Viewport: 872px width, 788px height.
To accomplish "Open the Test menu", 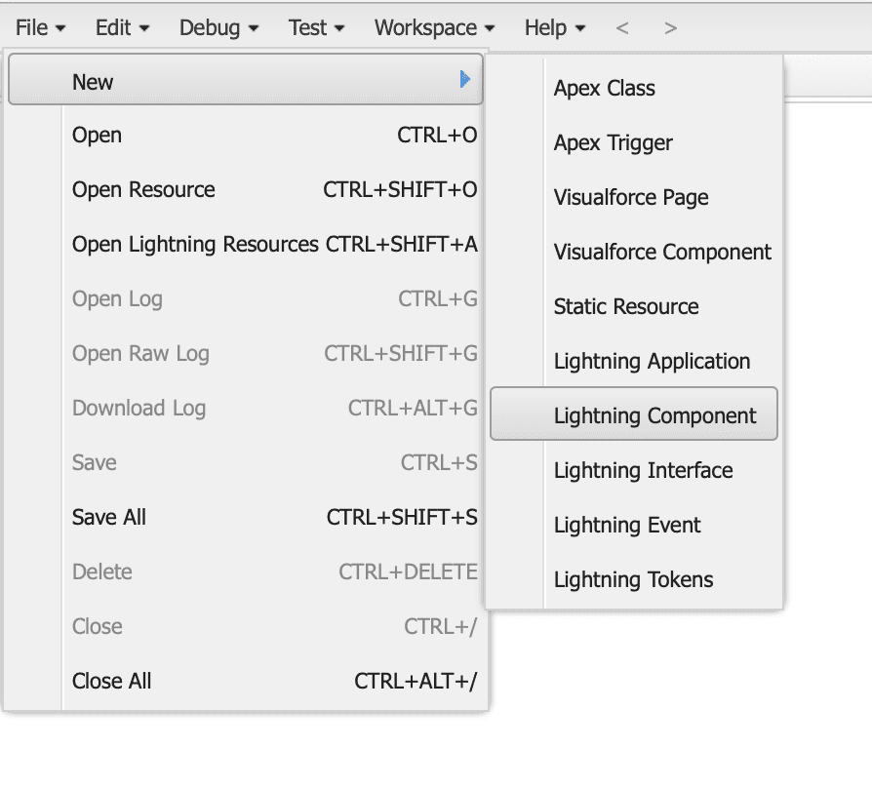I will coord(316,28).
